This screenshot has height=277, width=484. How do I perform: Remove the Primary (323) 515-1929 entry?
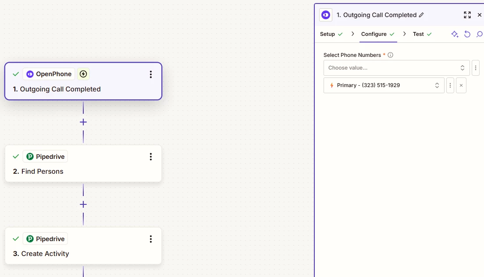461,85
